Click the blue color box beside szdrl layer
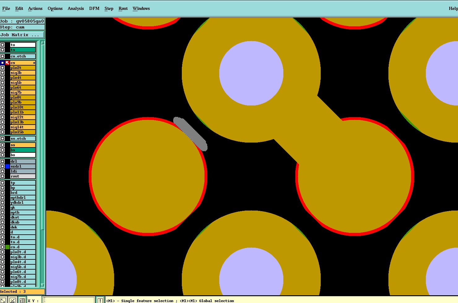This screenshot has height=303, width=458. 7,166
